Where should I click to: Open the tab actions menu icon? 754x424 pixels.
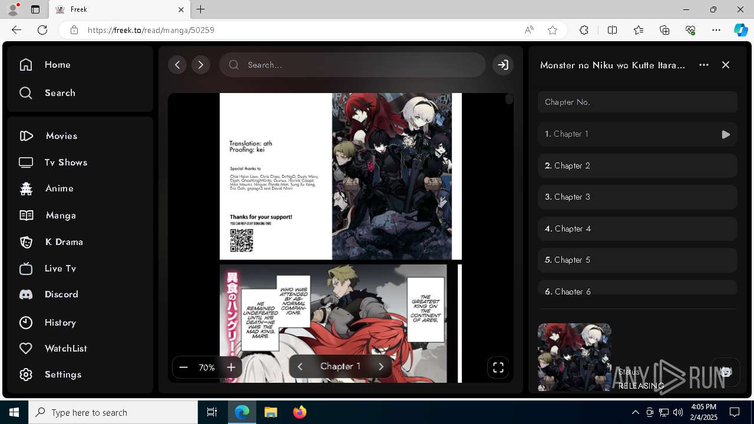click(x=35, y=9)
